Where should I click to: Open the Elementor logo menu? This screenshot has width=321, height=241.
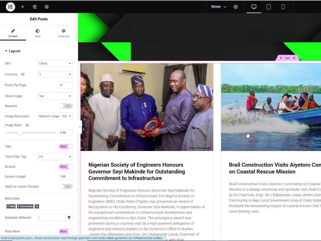pyautogui.click(x=11, y=7)
